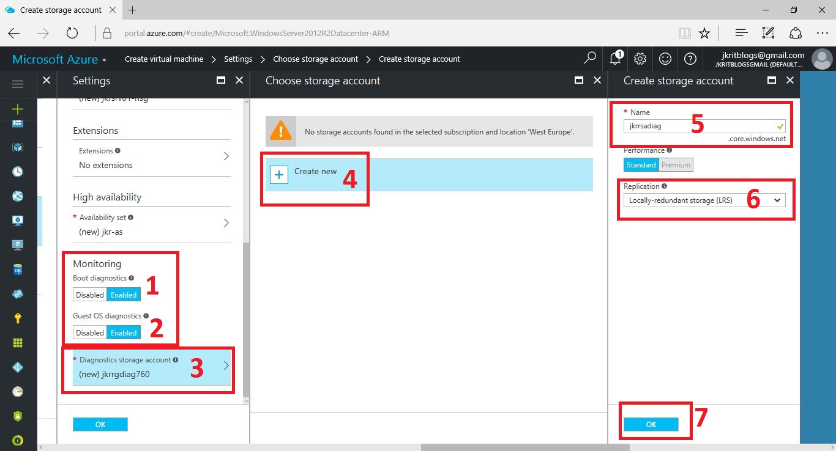Click the storage account Name field
Viewport: 836px width, 451px height.
[x=704, y=126]
